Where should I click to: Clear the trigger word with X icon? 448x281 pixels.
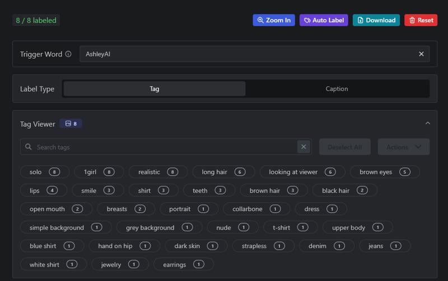coord(421,54)
